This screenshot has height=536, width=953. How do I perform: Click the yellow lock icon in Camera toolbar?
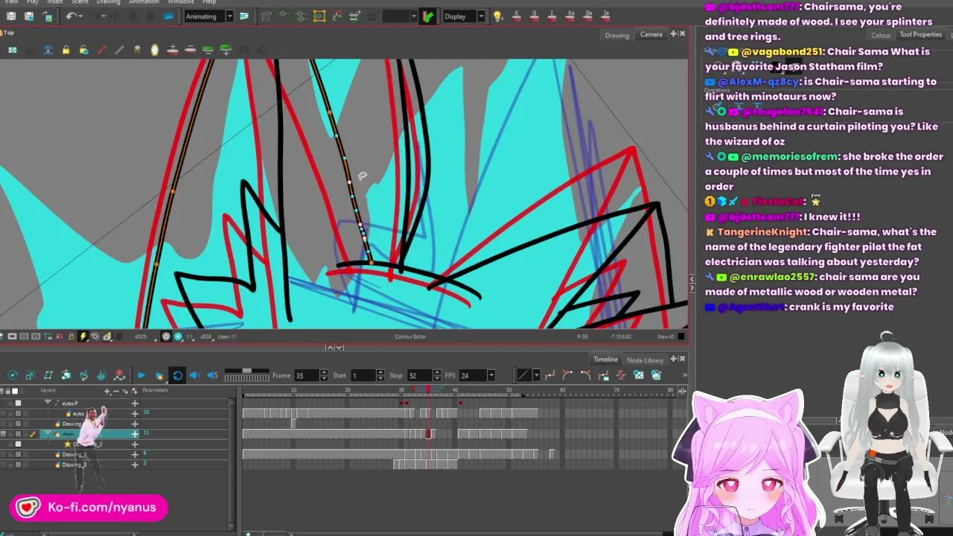tap(66, 50)
